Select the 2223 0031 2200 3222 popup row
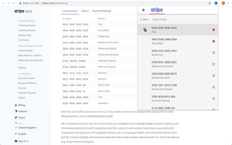The image size is (232, 145). pyautogui.click(x=178, y=64)
